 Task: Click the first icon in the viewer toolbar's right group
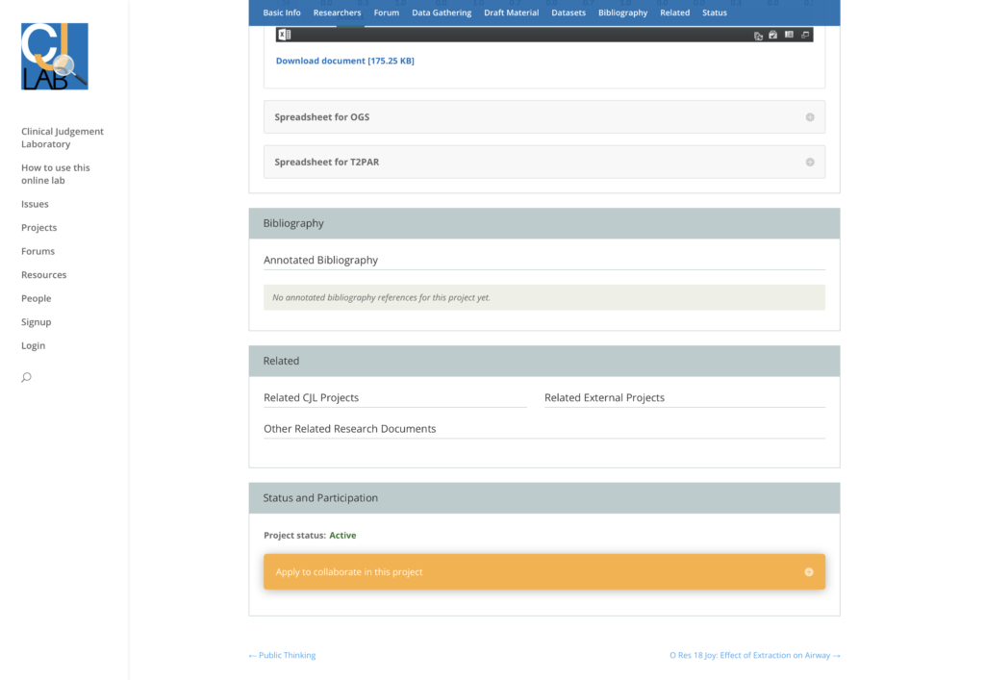758,36
